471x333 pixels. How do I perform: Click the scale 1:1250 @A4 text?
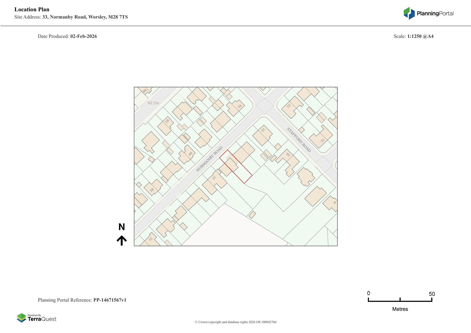point(420,36)
